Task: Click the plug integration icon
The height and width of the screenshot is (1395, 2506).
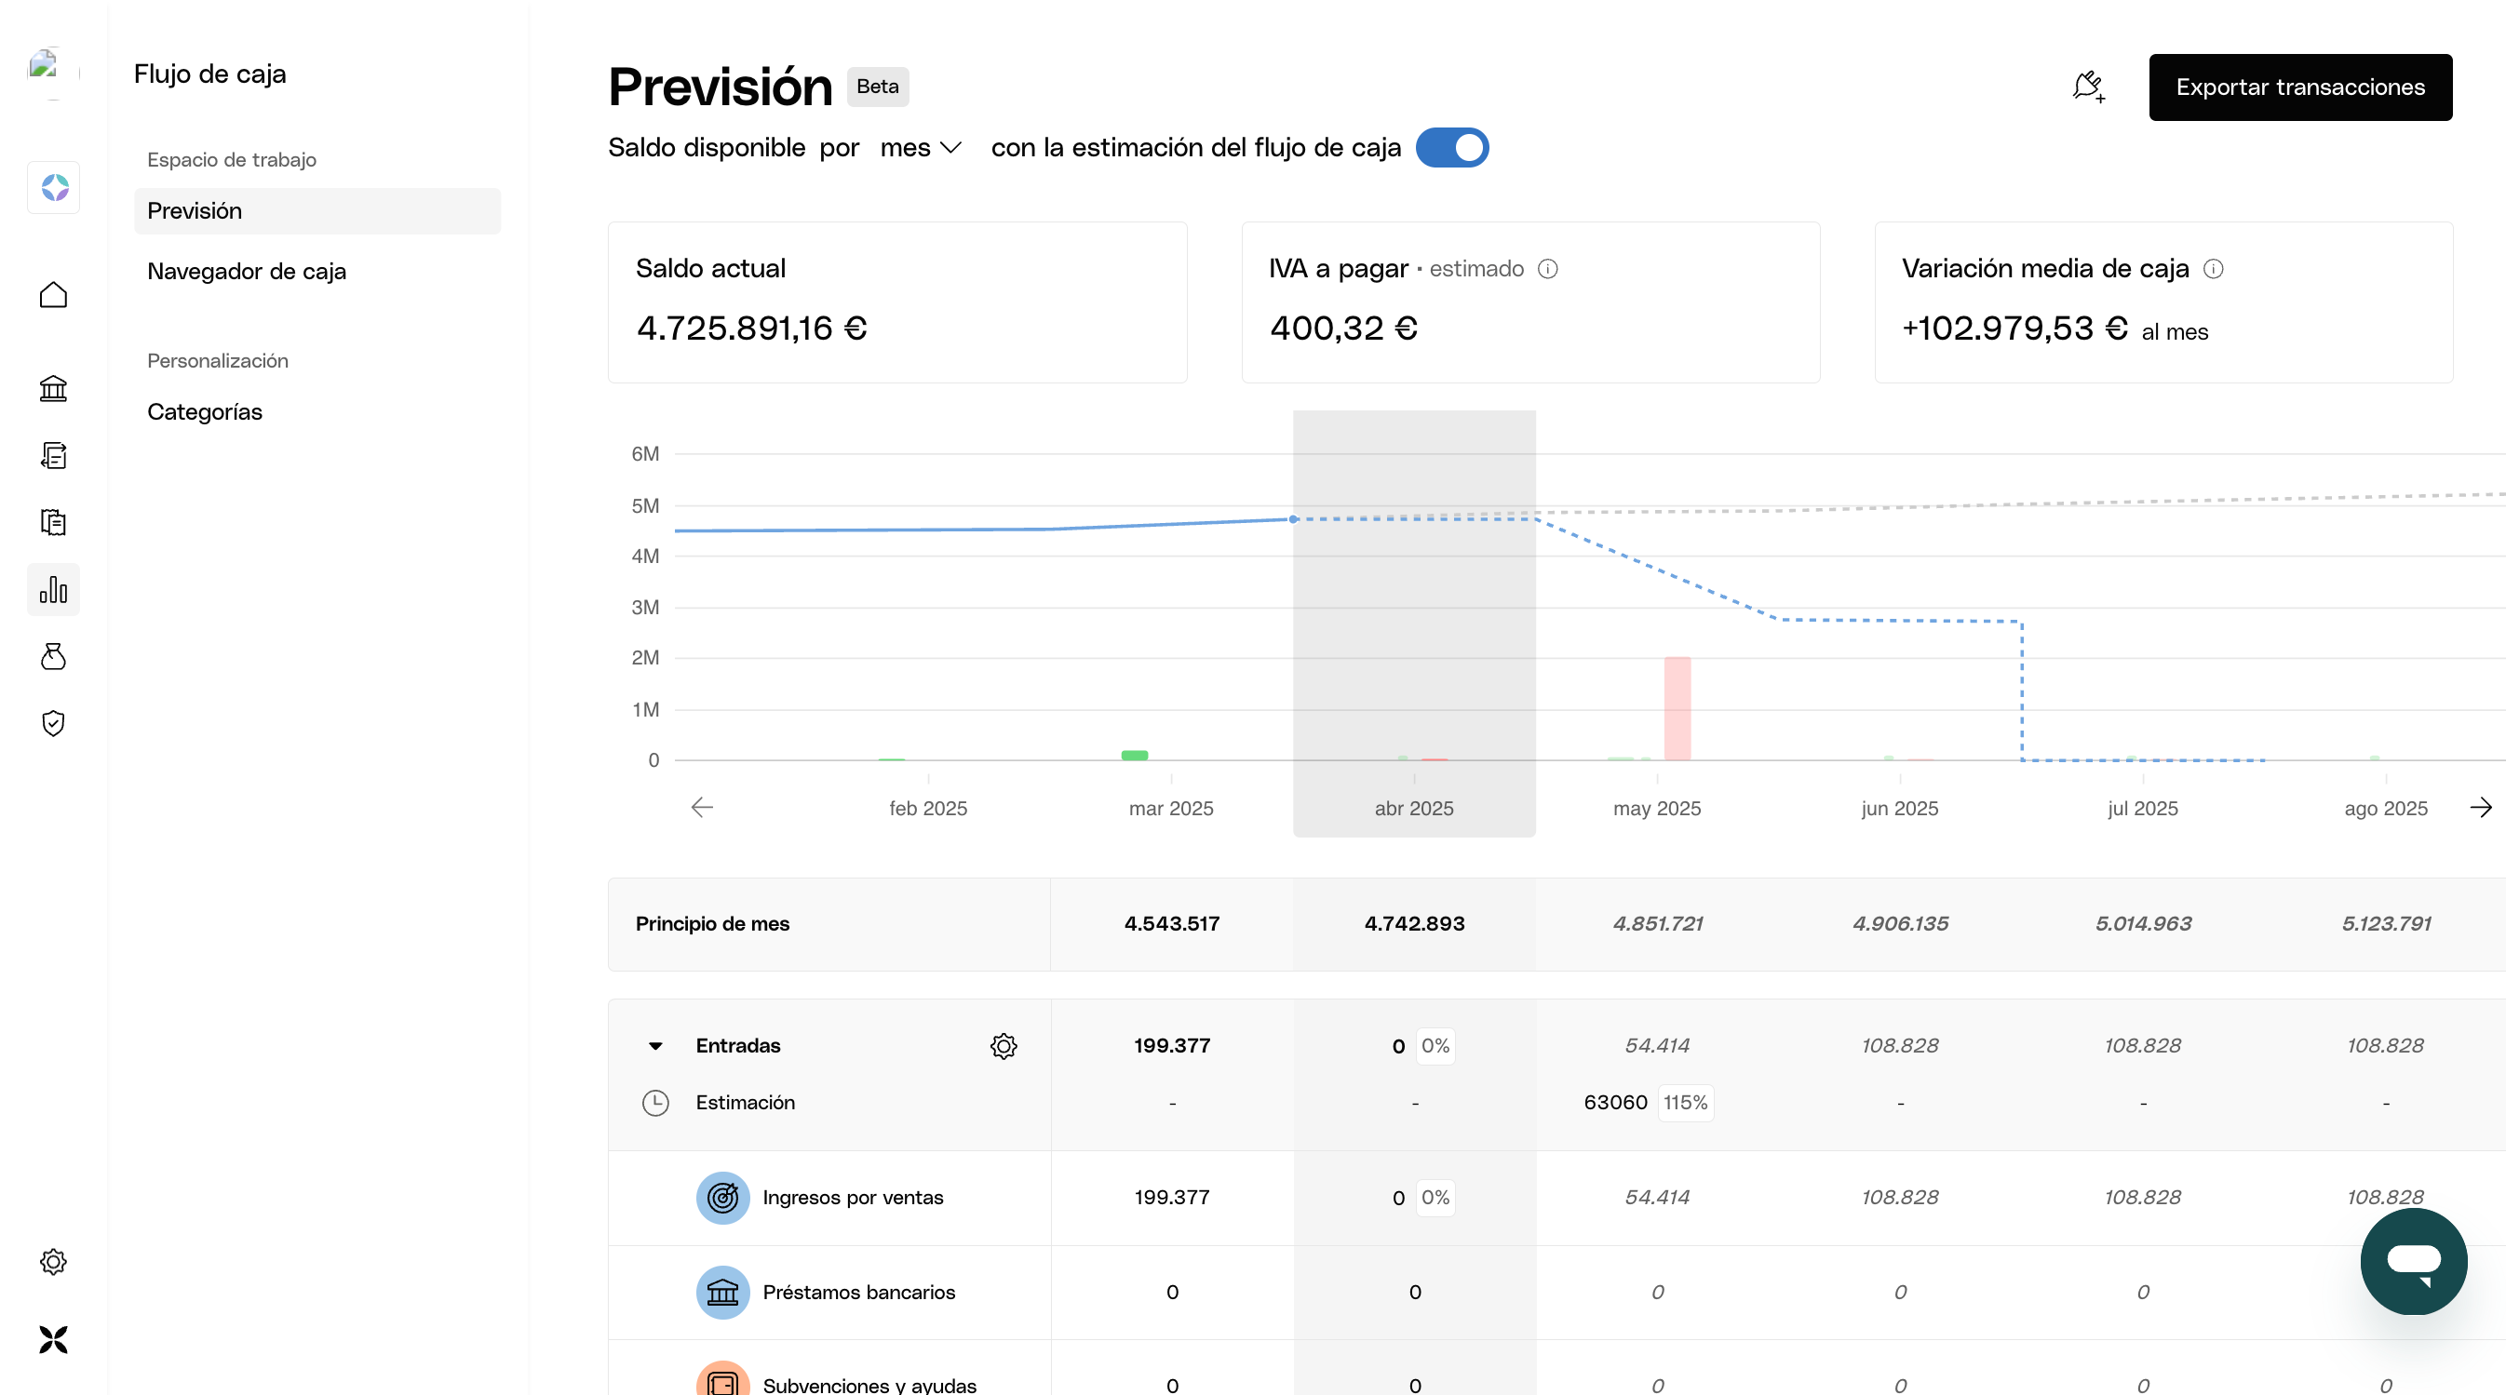Action: (x=2087, y=87)
